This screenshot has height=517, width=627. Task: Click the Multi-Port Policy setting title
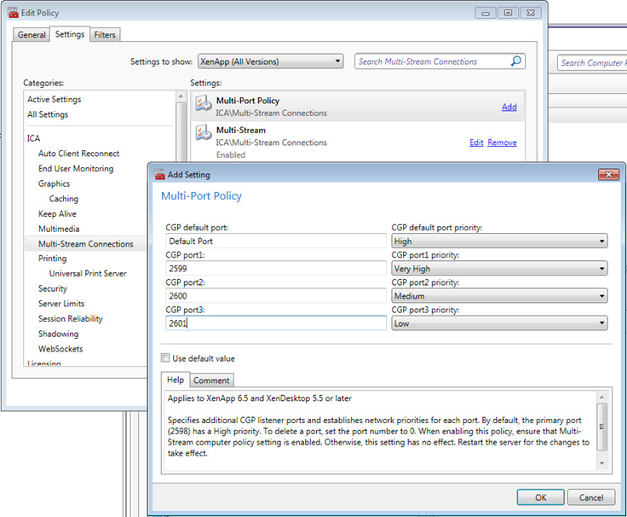click(248, 101)
